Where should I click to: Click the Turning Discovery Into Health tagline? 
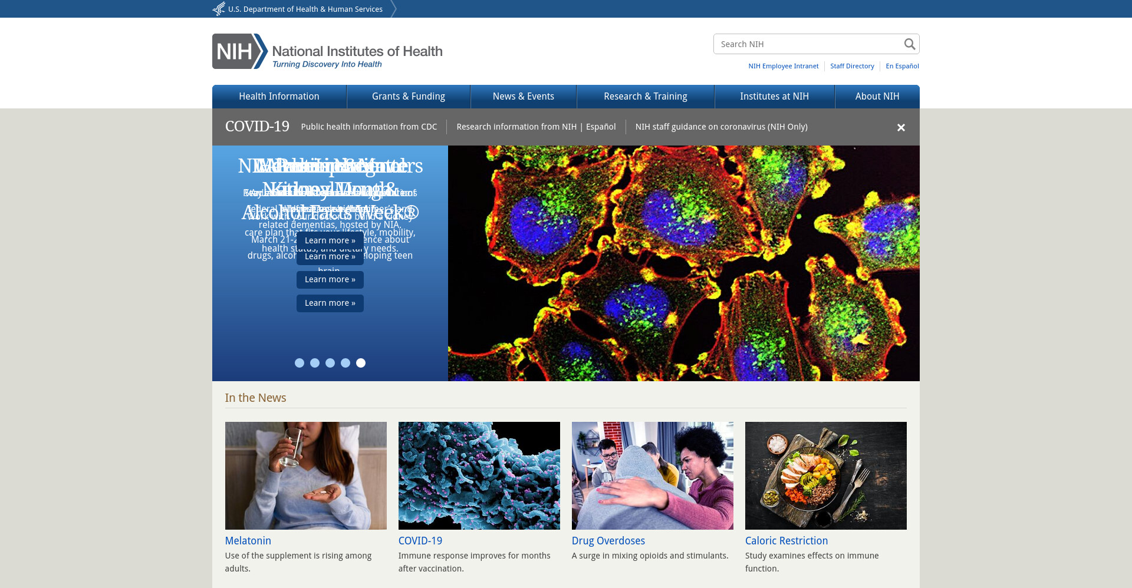coord(327,64)
